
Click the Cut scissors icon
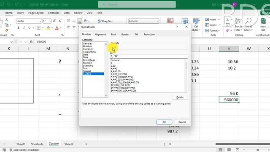[x=7, y=19]
